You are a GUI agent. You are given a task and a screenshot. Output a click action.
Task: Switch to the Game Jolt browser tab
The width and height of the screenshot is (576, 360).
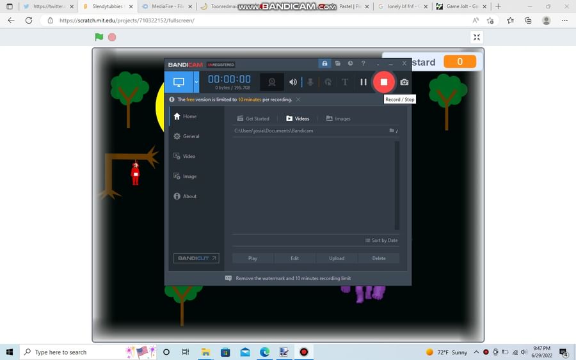coord(461,6)
